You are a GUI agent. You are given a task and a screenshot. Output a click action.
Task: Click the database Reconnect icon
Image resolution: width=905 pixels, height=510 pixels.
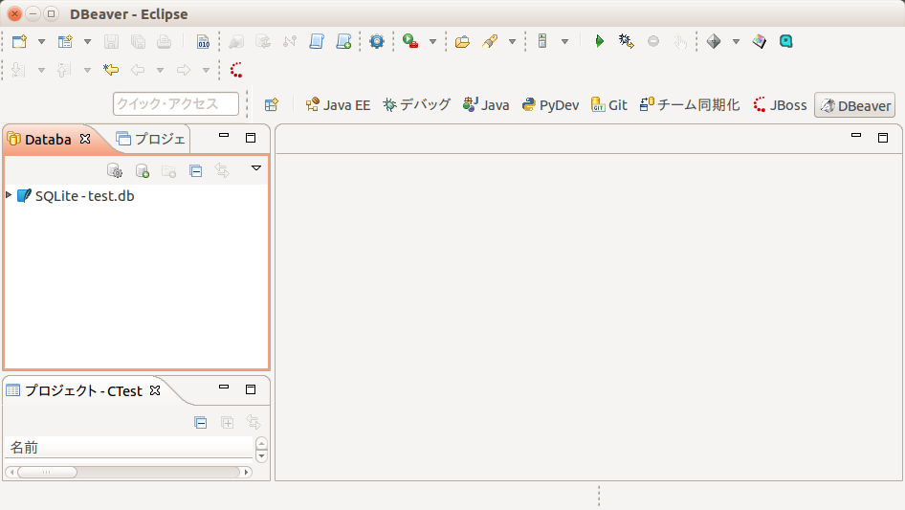(263, 41)
